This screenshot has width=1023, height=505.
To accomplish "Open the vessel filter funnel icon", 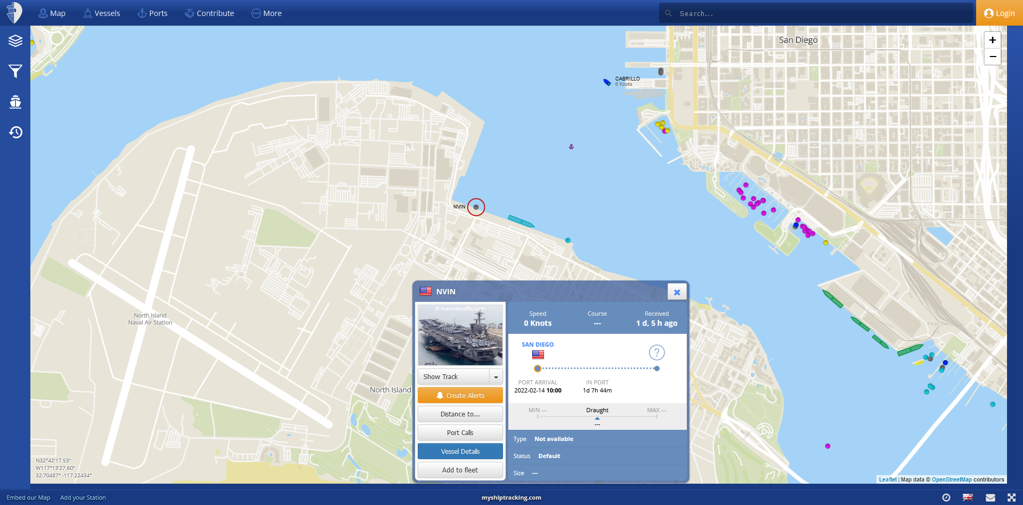I will (x=15, y=71).
